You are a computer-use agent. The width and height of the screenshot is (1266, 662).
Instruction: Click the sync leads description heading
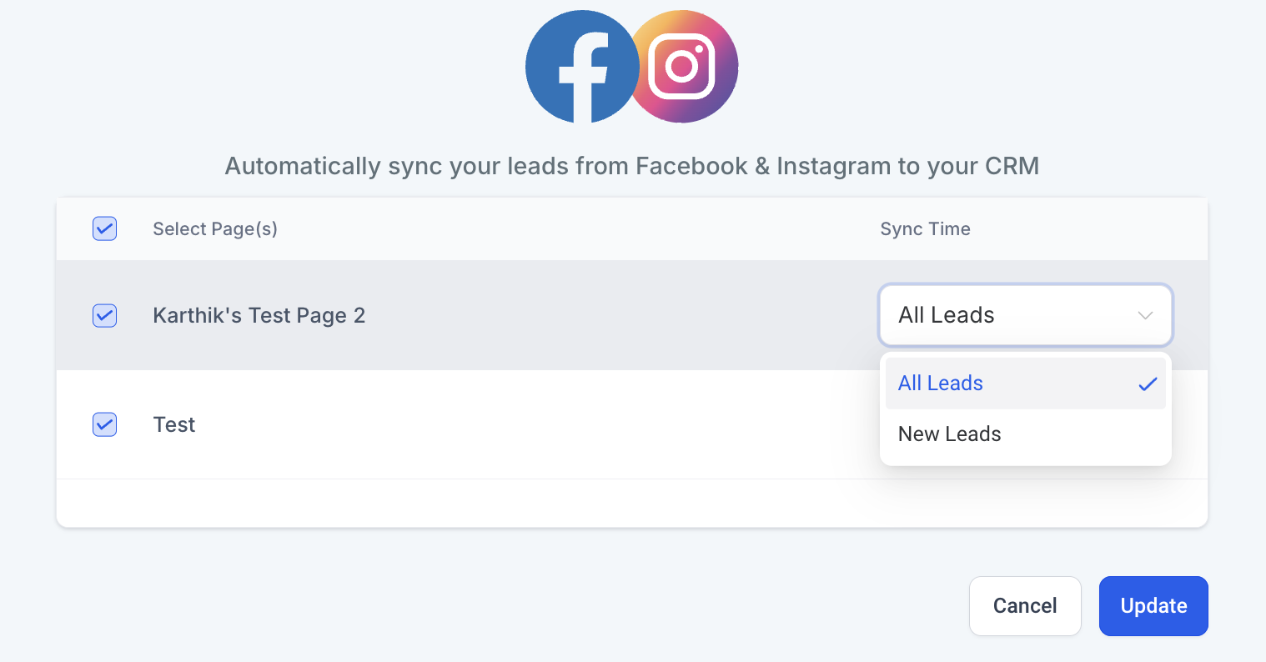tap(632, 166)
